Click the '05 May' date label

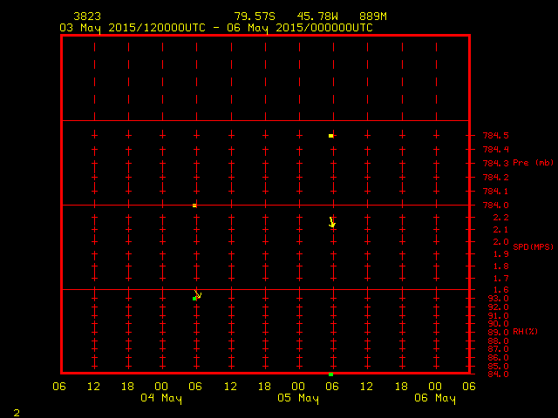tap(297, 399)
